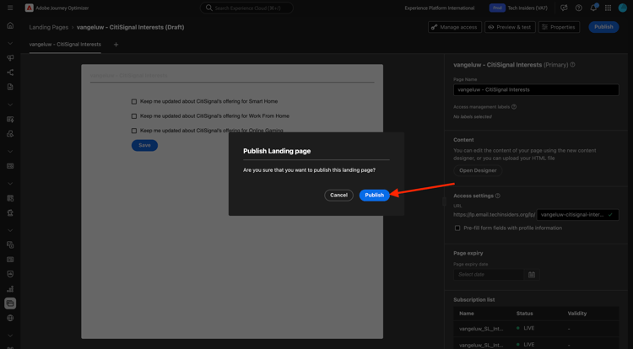Screen dimensions: 633x349
Task: Click Preview & test button
Action: (x=510, y=27)
